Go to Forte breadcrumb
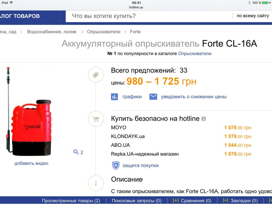272x204 pixels. tap(135, 32)
